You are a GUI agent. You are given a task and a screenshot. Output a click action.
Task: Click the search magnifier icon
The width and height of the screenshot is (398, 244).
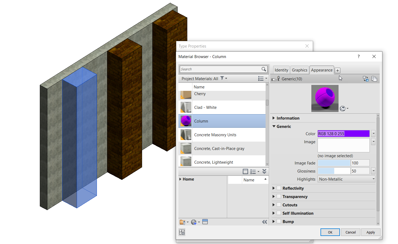click(x=263, y=69)
